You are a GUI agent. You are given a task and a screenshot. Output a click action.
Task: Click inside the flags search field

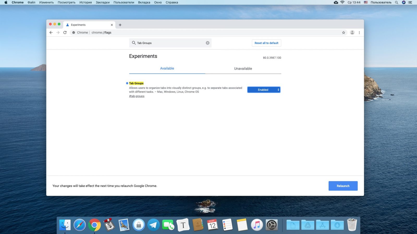[169, 43]
